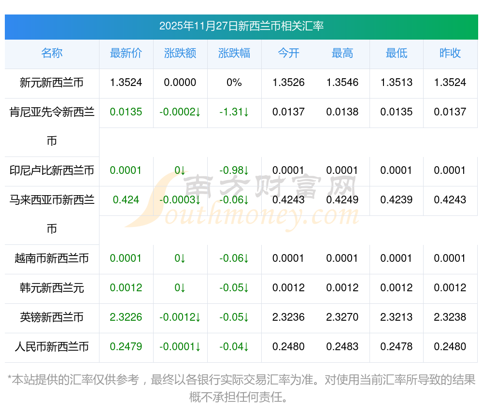Click the 英镑新西兰币 latest price 2.3226
Viewport: 483px width, 412px height.
click(126, 317)
